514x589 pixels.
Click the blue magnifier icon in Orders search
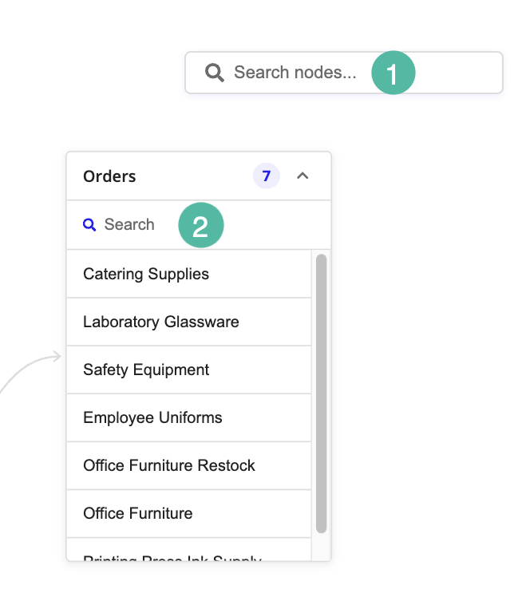click(89, 224)
